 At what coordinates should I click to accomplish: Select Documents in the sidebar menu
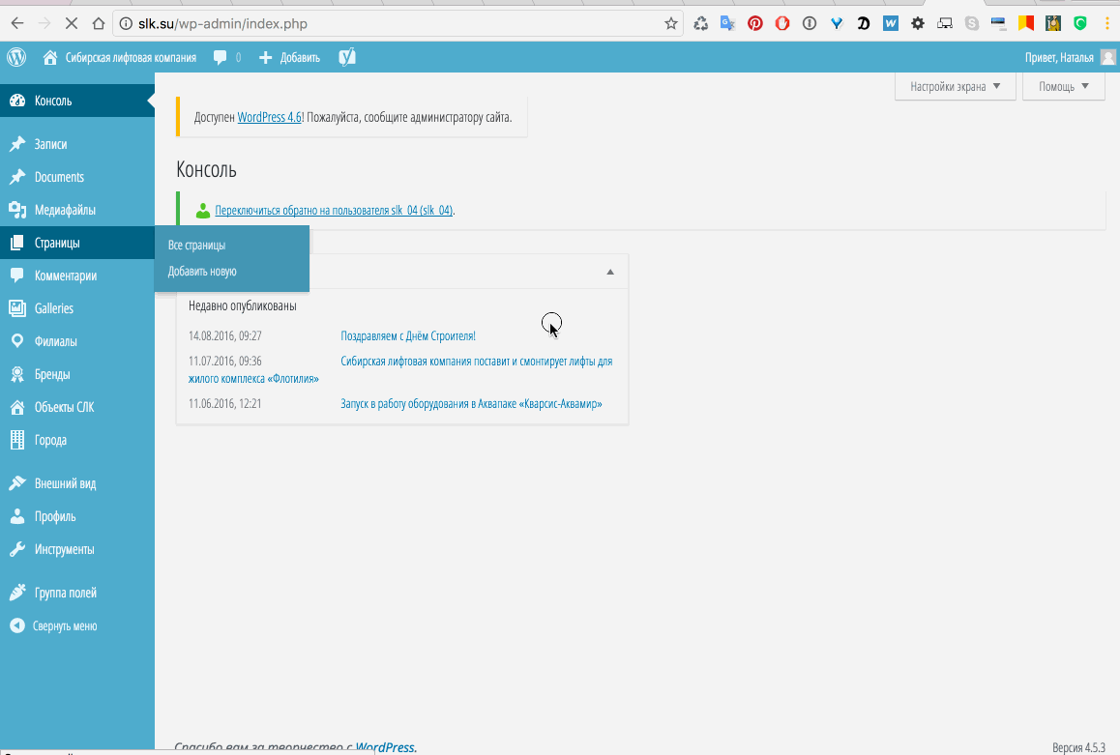pos(77,177)
